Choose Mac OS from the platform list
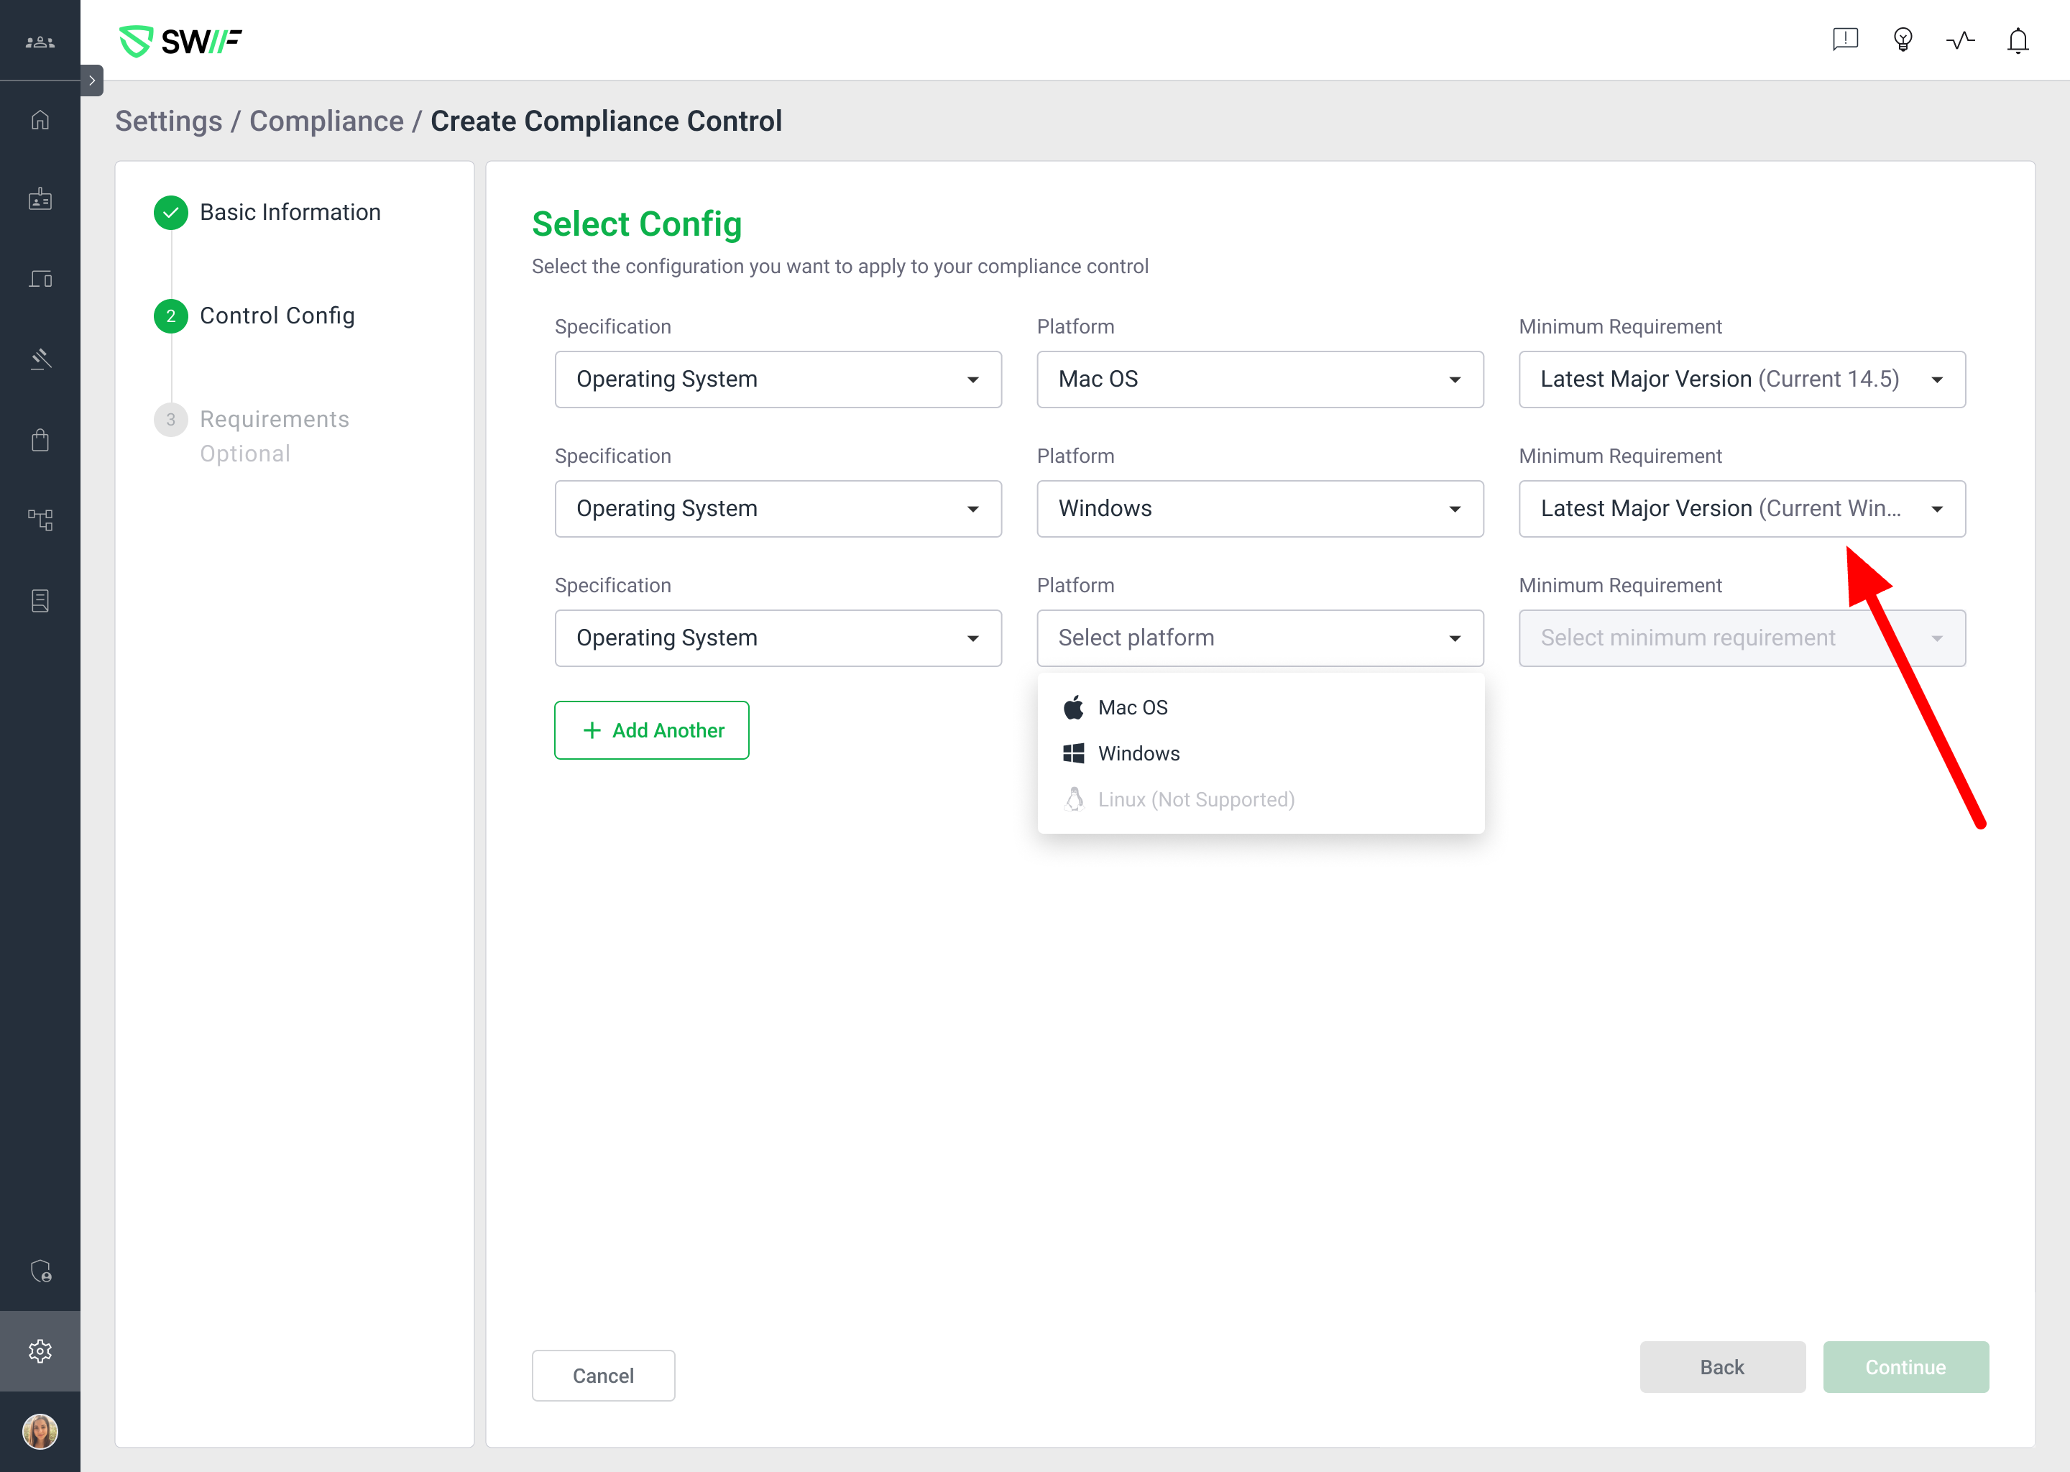The height and width of the screenshot is (1472, 2070). click(1132, 707)
